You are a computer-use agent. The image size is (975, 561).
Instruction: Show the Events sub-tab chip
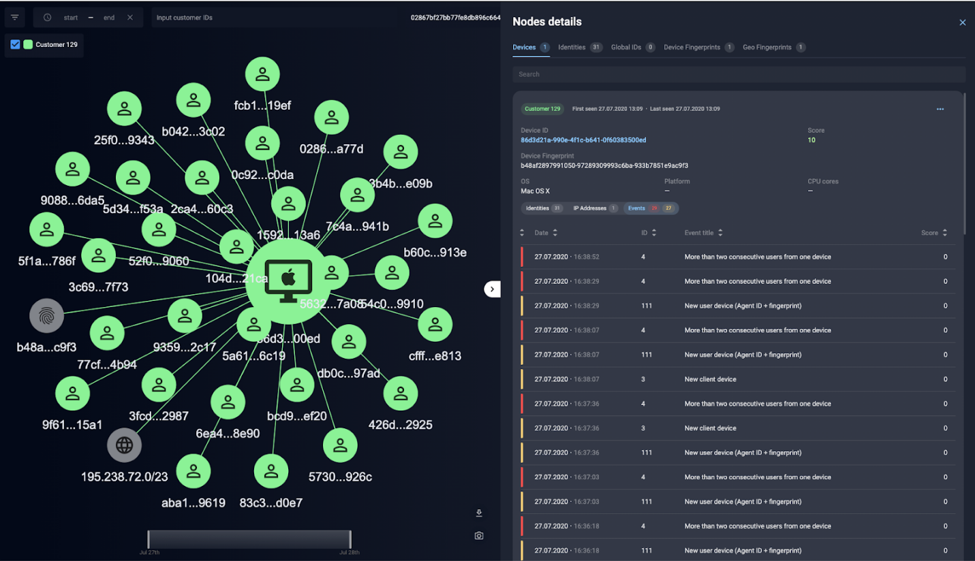point(651,208)
